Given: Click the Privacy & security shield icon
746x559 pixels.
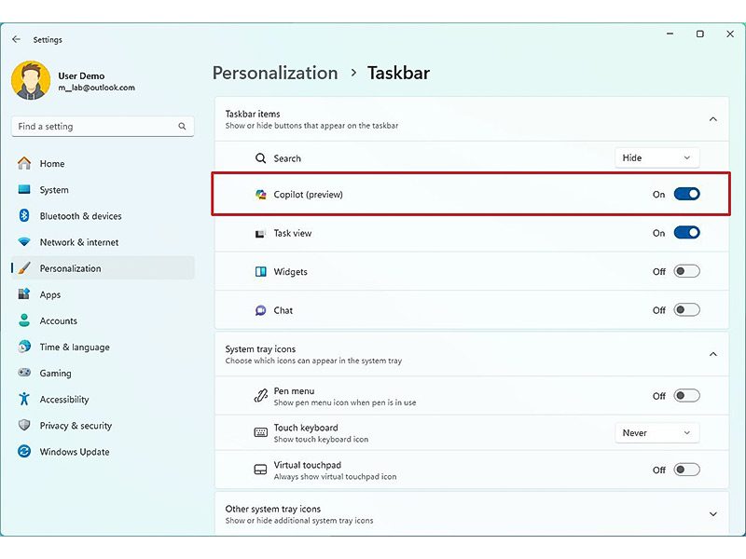Looking at the screenshot, I should click(x=24, y=425).
